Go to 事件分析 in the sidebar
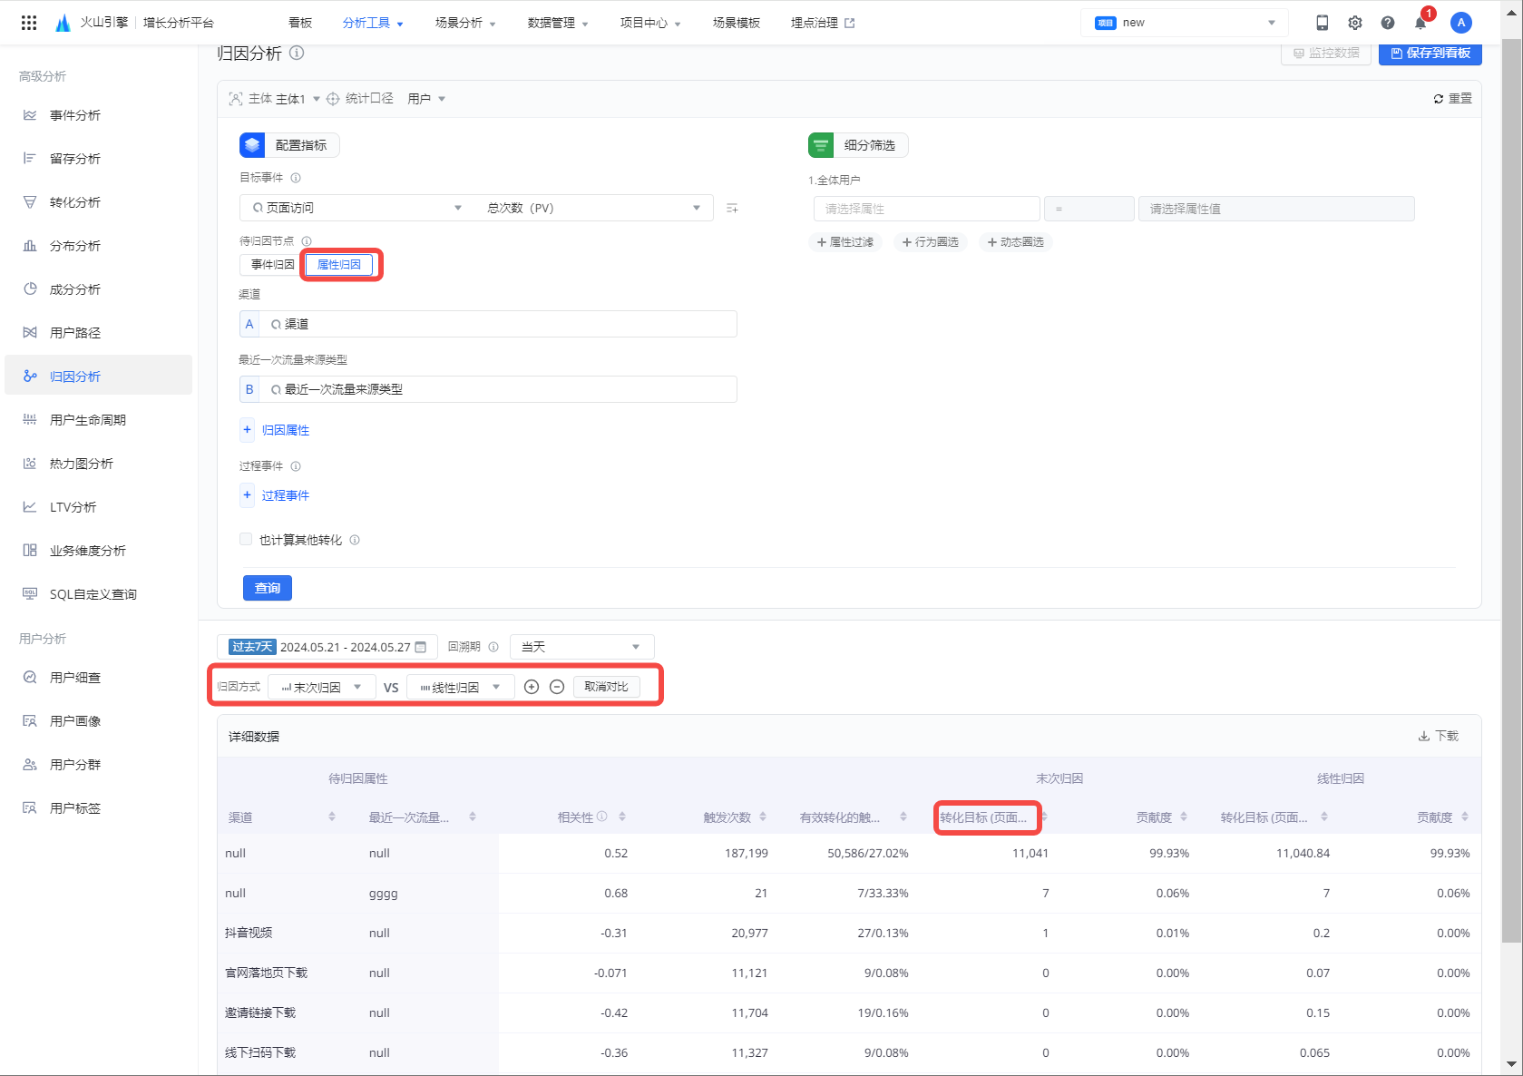The height and width of the screenshot is (1076, 1523). coord(98,115)
